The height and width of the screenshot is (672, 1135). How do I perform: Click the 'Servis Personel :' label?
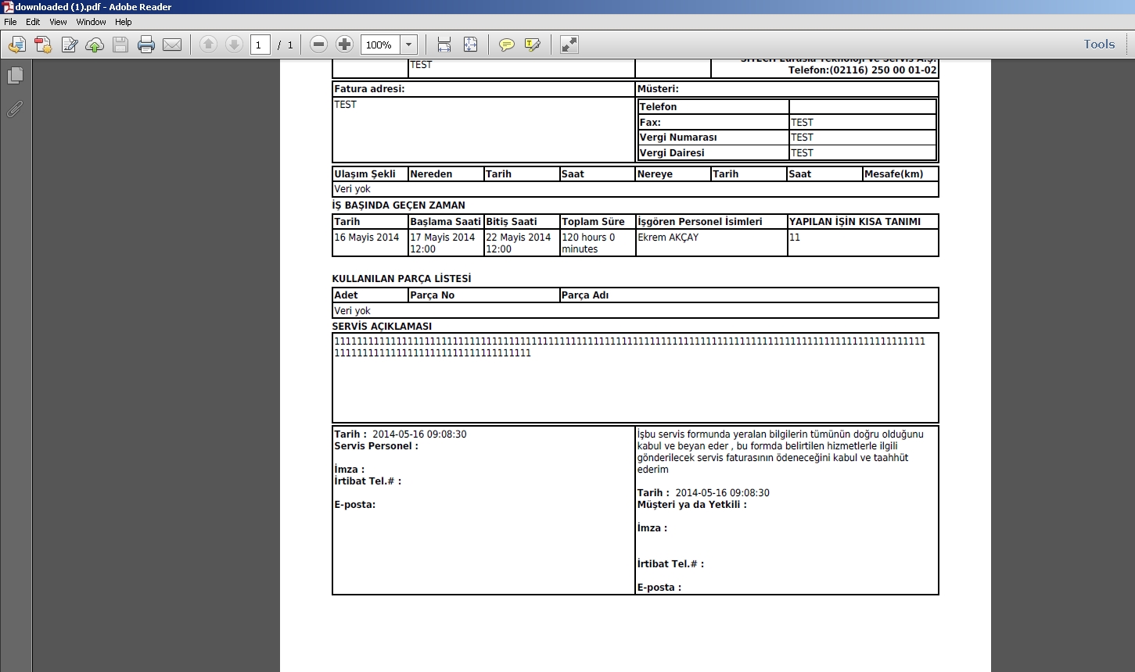[x=376, y=446]
